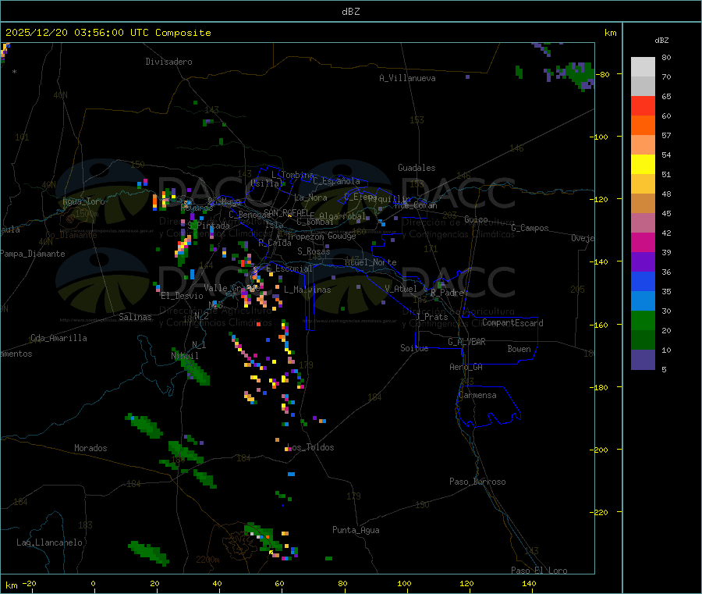Click the Aero_GA map label
702x594 pixels.
pyautogui.click(x=466, y=367)
